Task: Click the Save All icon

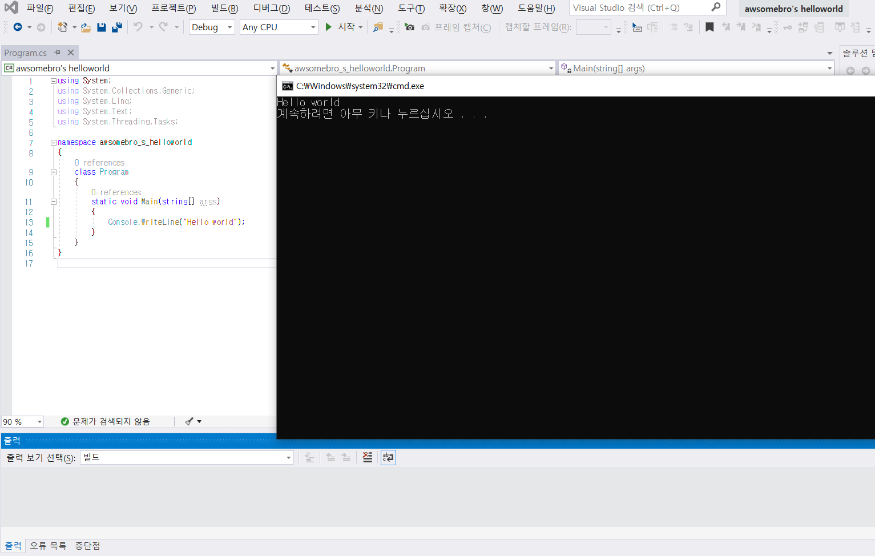Action: tap(117, 27)
